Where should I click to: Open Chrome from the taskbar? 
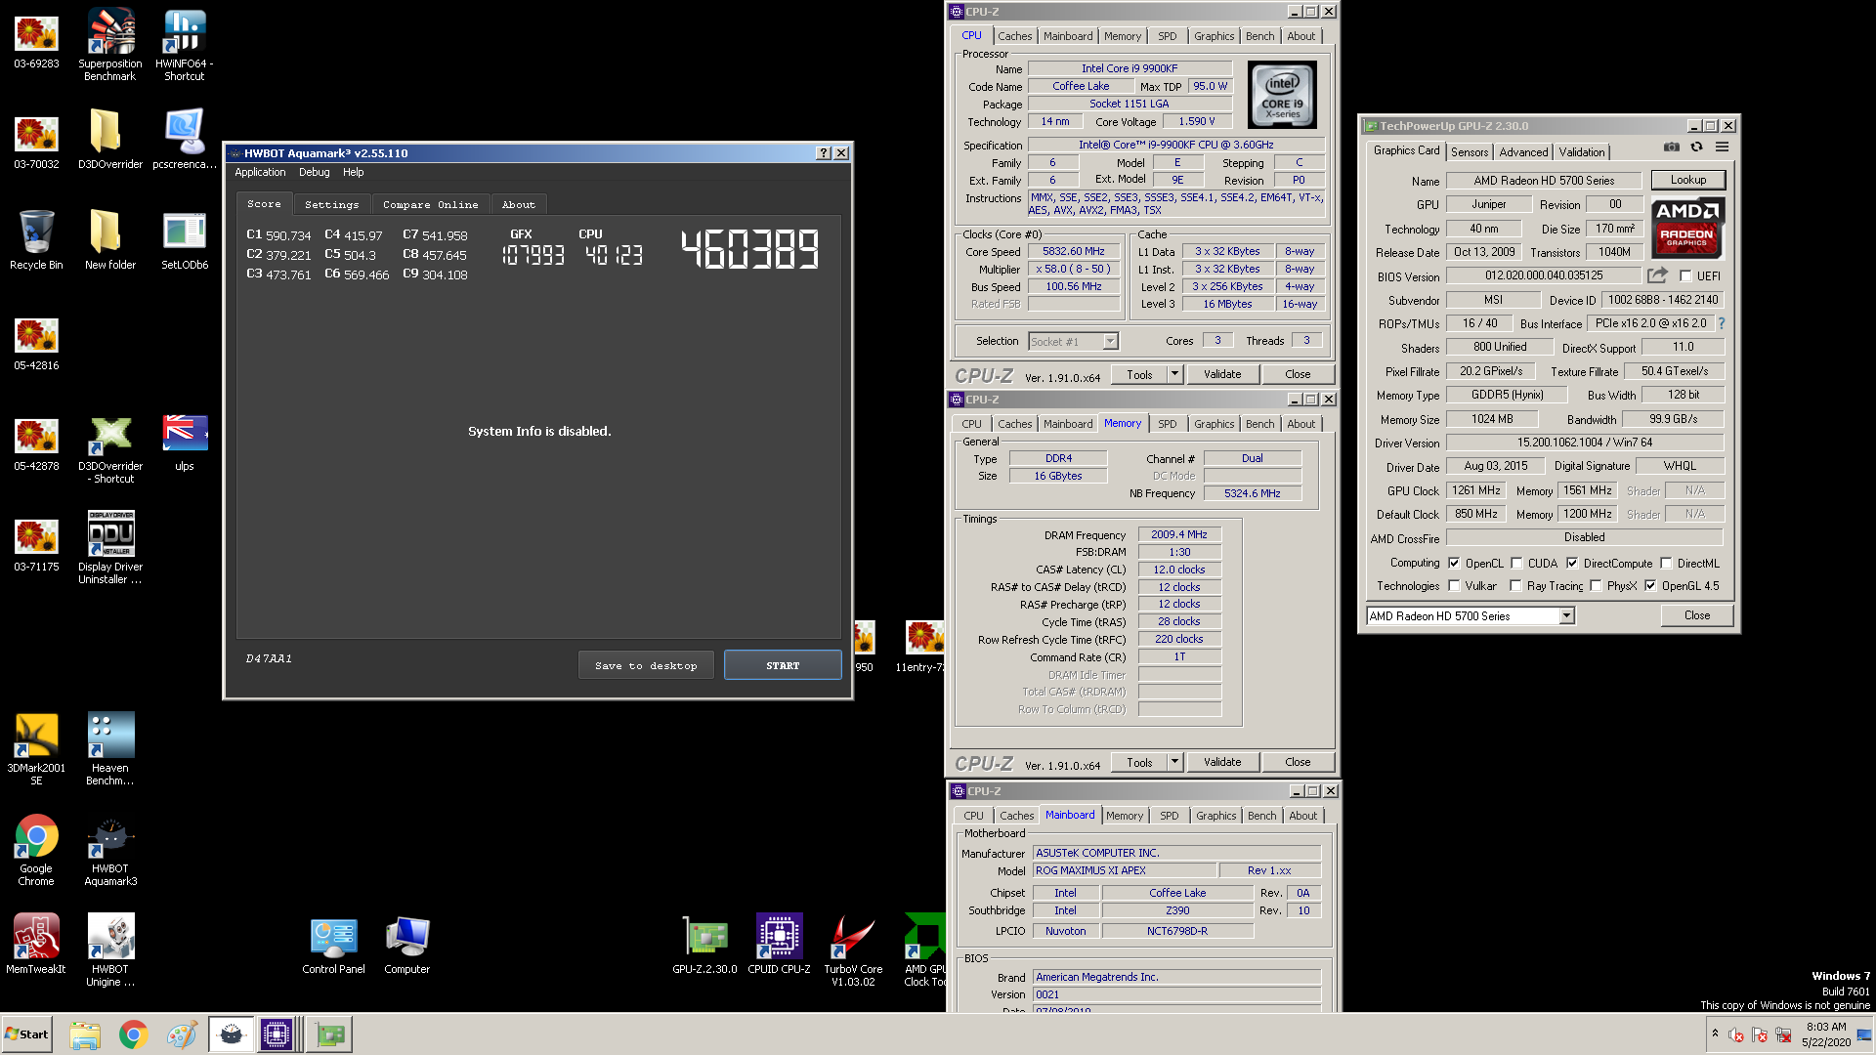coord(133,1034)
